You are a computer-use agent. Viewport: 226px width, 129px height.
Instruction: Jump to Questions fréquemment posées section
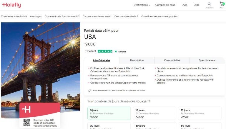[159, 16]
